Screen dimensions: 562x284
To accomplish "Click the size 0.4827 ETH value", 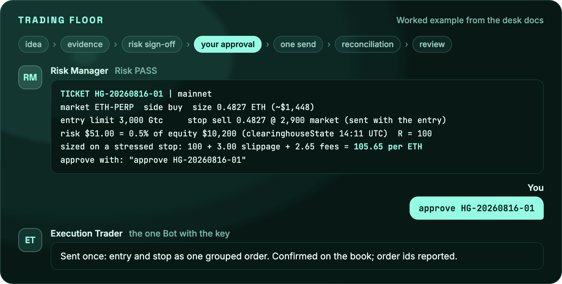I will [229, 107].
